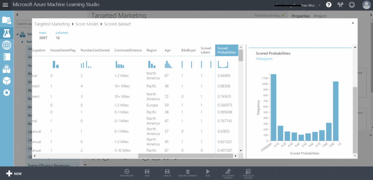Click table horizontal scrollbar thumb
The height and width of the screenshot is (180, 373).
[x=185, y=156]
